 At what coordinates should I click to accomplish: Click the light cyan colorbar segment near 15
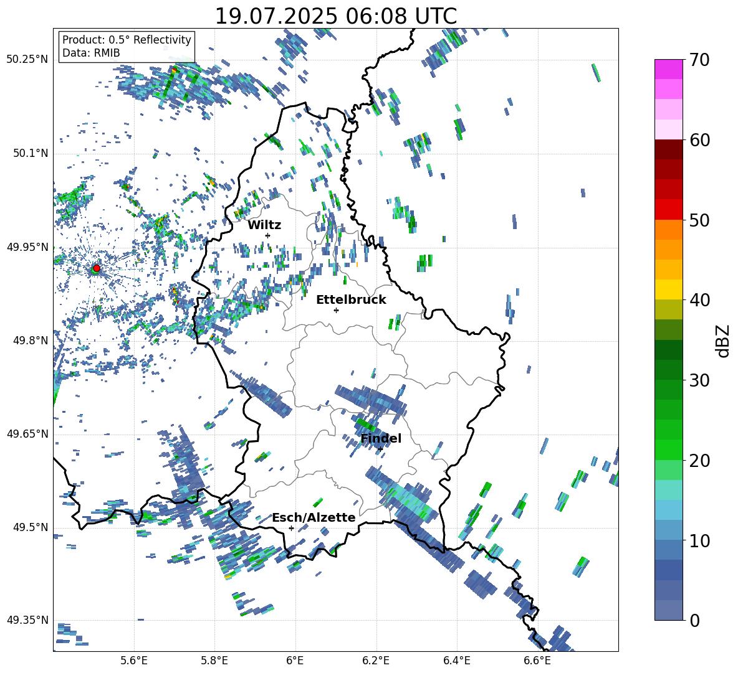[668, 490]
